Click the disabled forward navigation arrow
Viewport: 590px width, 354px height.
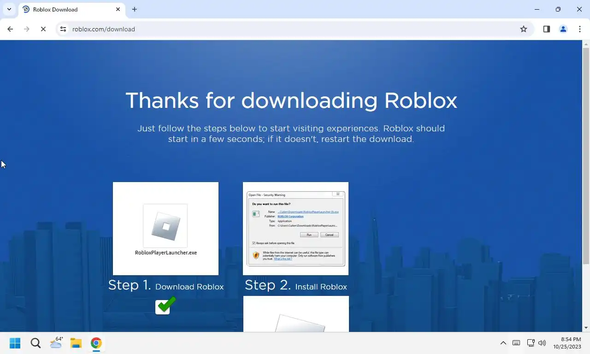tap(27, 29)
